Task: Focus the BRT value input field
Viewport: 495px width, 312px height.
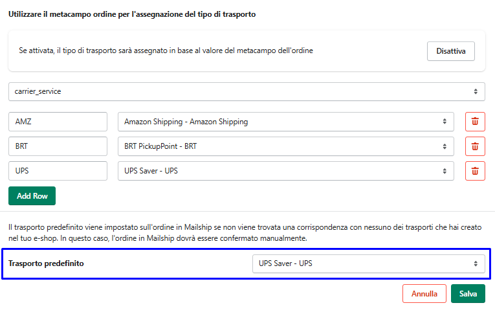Action: point(58,146)
